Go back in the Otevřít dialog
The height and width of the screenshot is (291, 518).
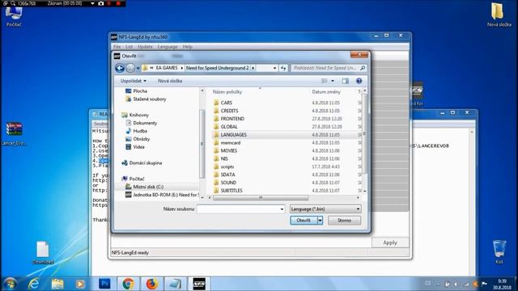[x=120, y=68]
